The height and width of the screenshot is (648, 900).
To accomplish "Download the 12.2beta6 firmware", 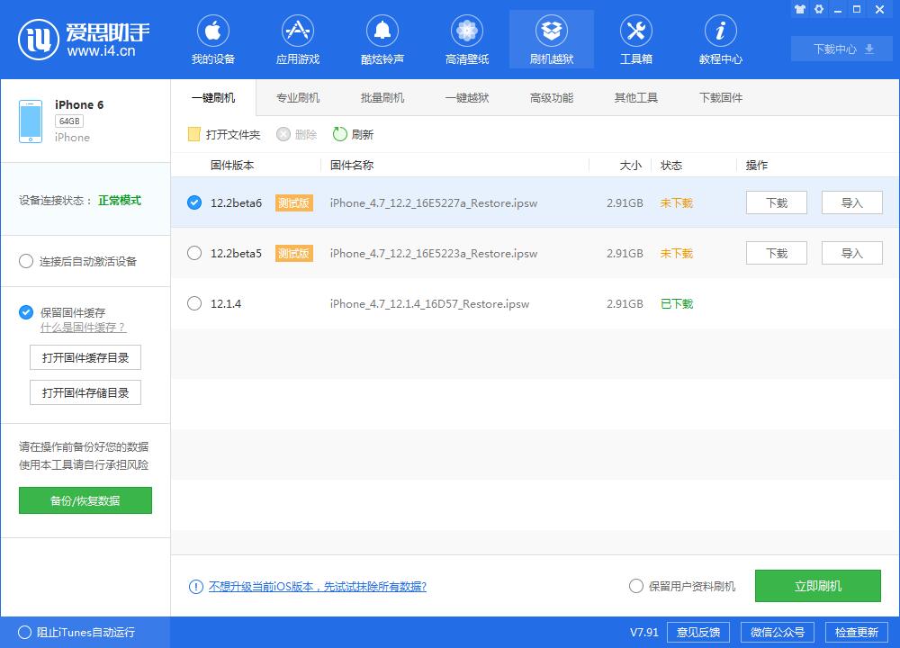I will 775,202.
